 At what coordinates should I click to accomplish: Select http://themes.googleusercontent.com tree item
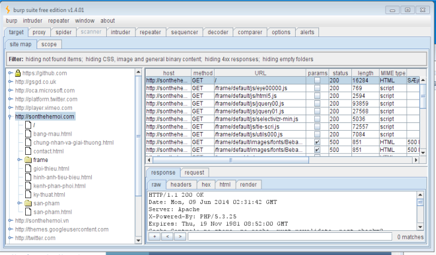tap(62, 229)
